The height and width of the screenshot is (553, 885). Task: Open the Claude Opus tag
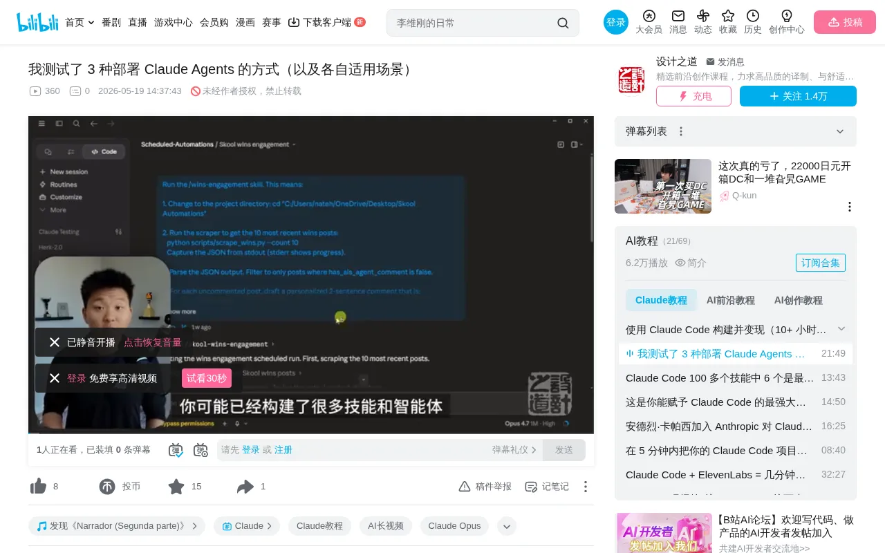[454, 526]
